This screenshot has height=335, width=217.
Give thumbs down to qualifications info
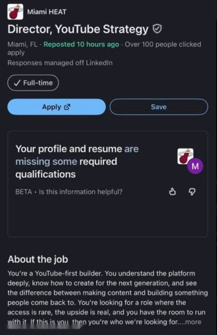coord(192,192)
